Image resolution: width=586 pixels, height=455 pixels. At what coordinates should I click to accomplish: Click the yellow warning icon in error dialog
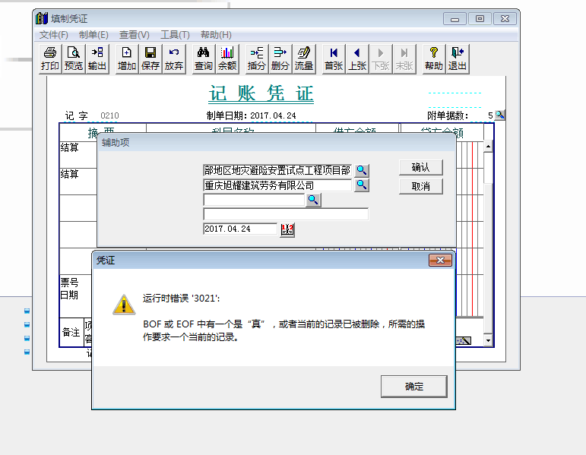point(124,305)
